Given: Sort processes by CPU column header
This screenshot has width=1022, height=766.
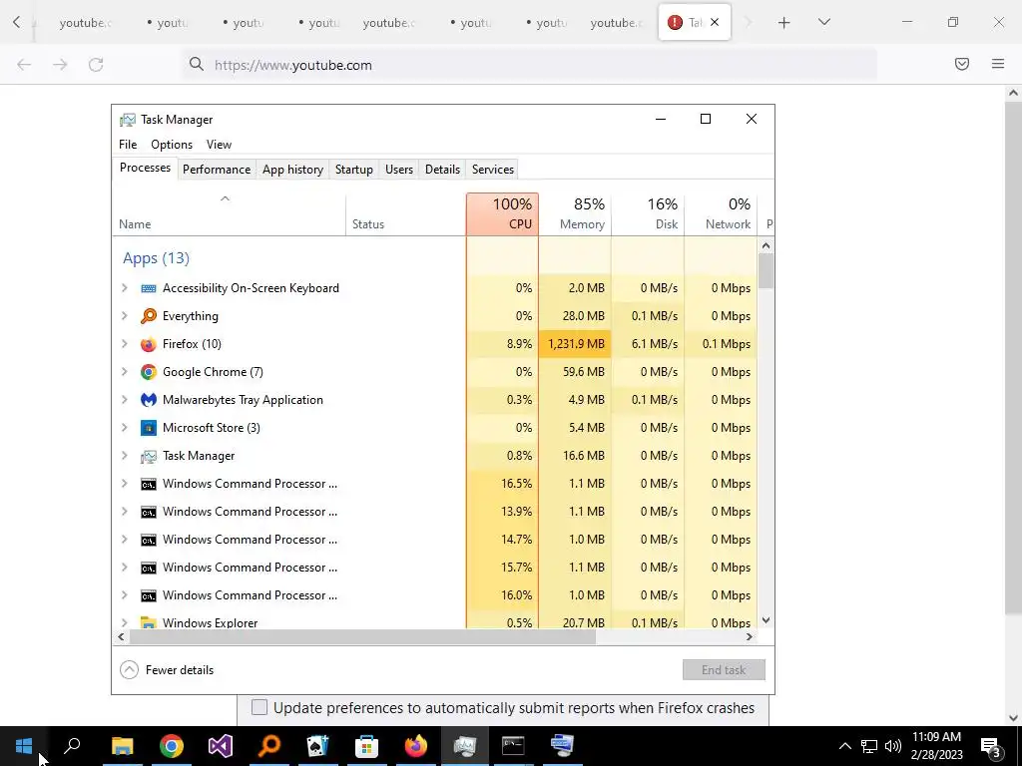Looking at the screenshot, I should coord(503,214).
